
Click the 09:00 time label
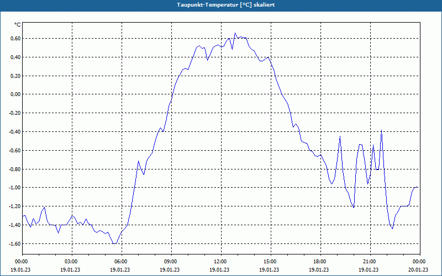coord(171,262)
